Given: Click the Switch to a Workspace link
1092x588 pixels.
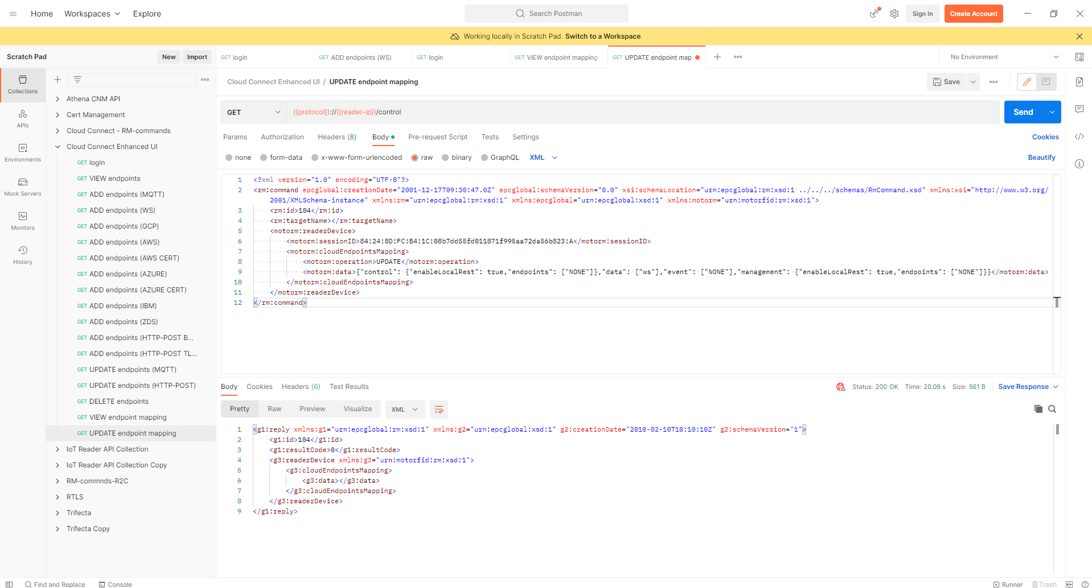Looking at the screenshot, I should click(x=603, y=36).
